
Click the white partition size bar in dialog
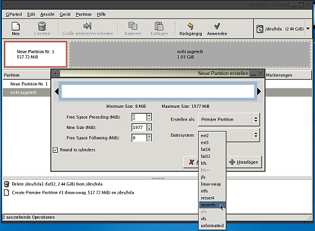[158, 91]
